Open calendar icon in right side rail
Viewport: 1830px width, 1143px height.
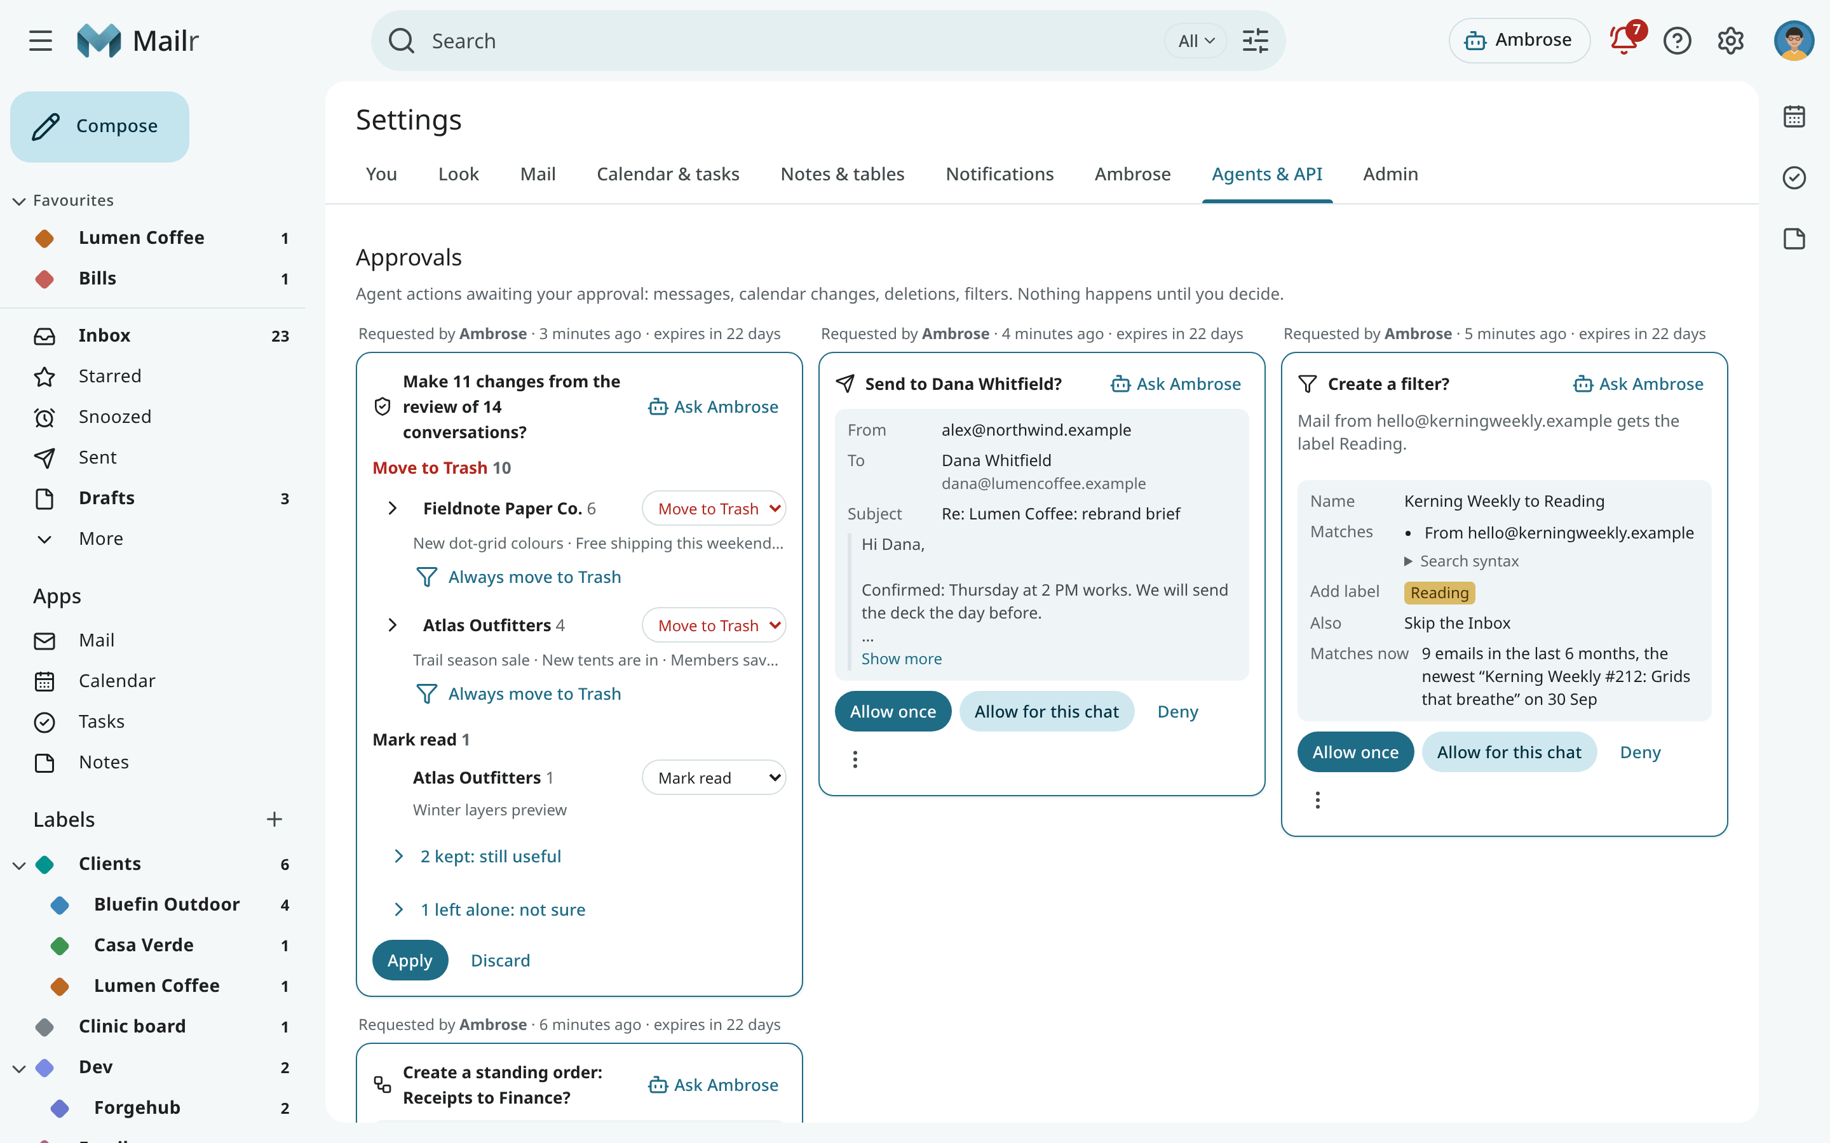(1794, 117)
